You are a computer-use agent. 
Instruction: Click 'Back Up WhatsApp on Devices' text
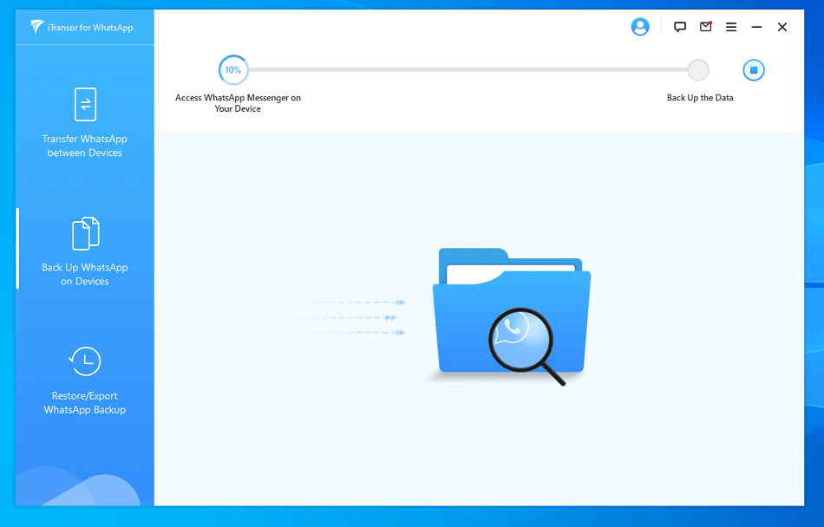tap(85, 274)
